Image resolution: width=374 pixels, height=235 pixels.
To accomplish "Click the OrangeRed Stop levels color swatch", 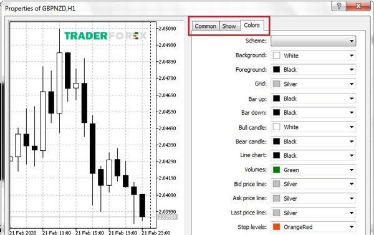I will point(276,227).
